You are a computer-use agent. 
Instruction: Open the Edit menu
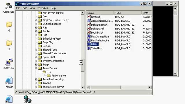(25, 8)
